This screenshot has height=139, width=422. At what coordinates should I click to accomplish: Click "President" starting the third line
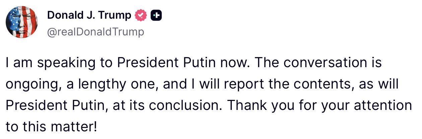(35, 106)
